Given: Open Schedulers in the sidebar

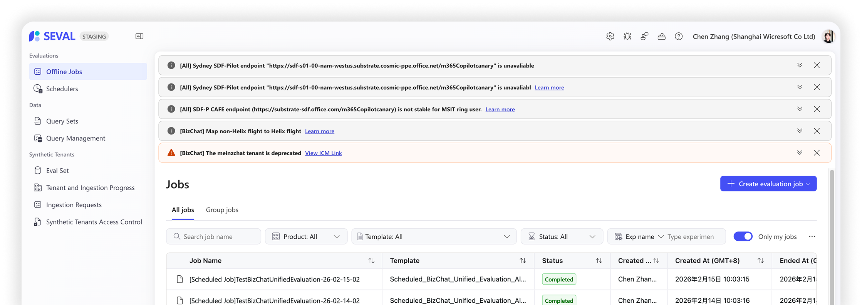Looking at the screenshot, I should tap(62, 89).
